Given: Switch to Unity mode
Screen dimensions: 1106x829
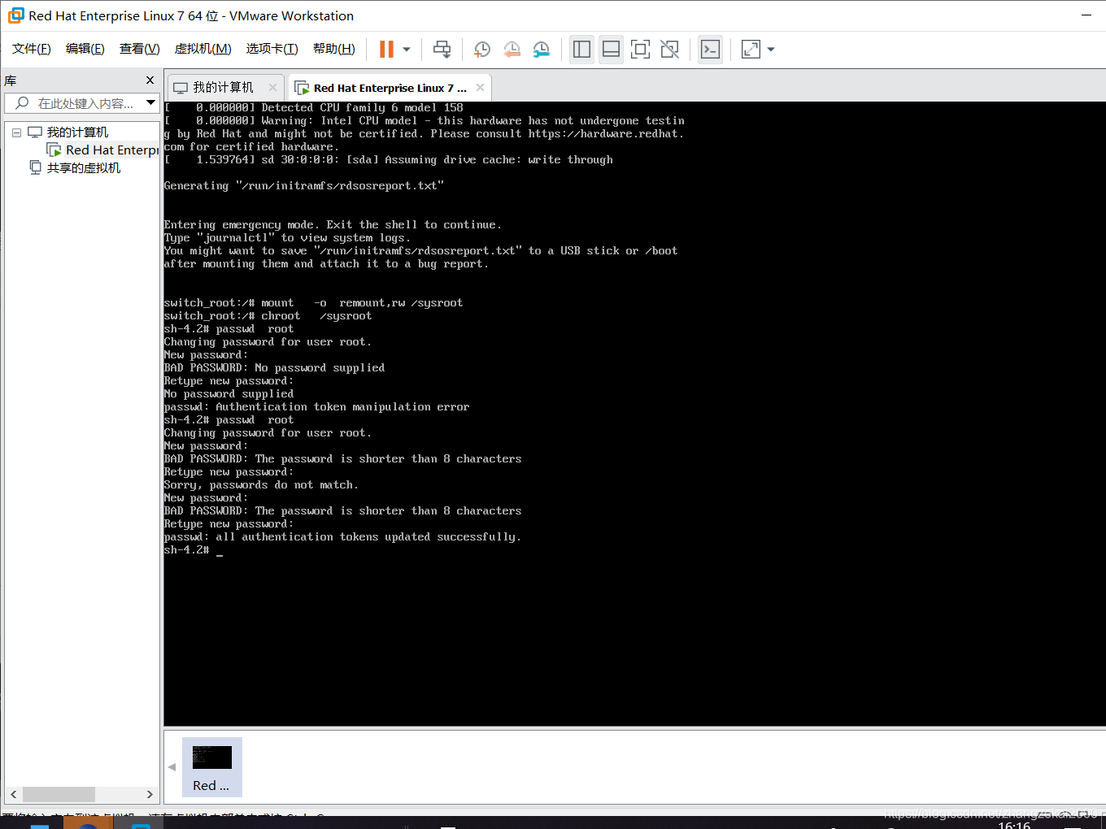Looking at the screenshot, I should click(x=669, y=50).
